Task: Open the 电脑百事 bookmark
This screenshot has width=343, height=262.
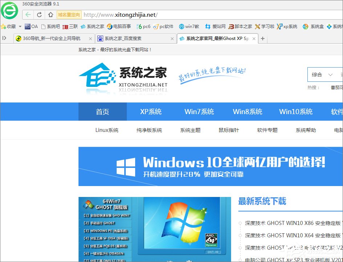Action: coord(119,27)
